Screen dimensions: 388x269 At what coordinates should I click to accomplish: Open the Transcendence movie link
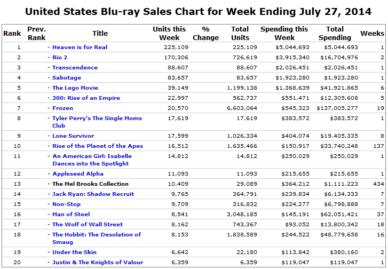75,67
